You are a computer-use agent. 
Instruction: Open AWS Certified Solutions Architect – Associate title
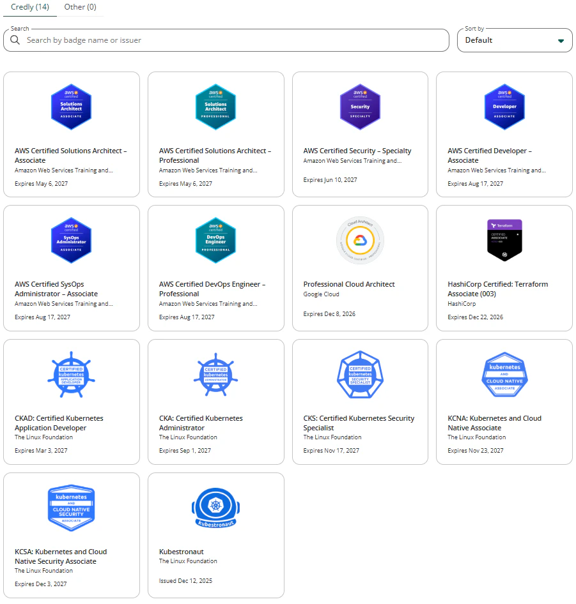pos(70,156)
